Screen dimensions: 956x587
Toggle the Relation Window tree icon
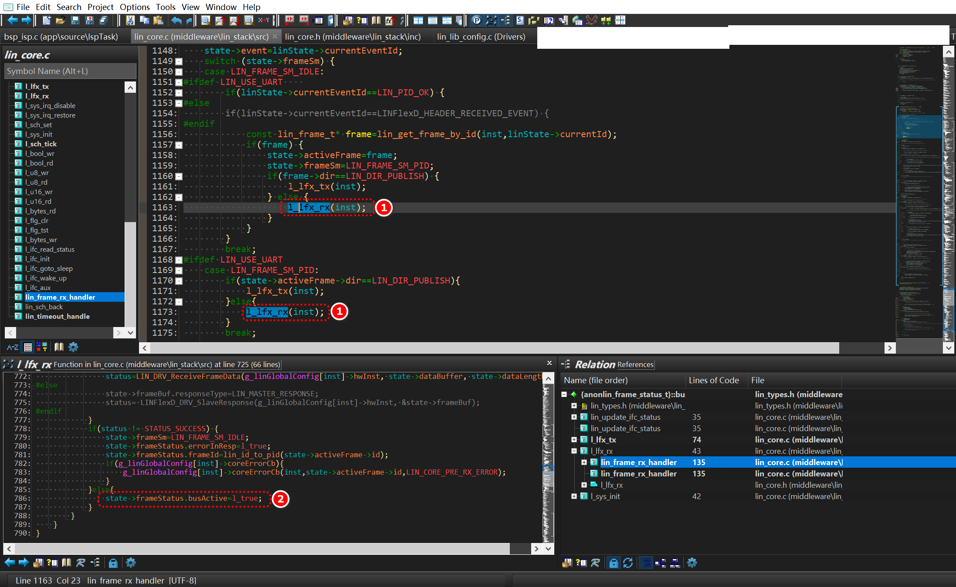(505, 20)
